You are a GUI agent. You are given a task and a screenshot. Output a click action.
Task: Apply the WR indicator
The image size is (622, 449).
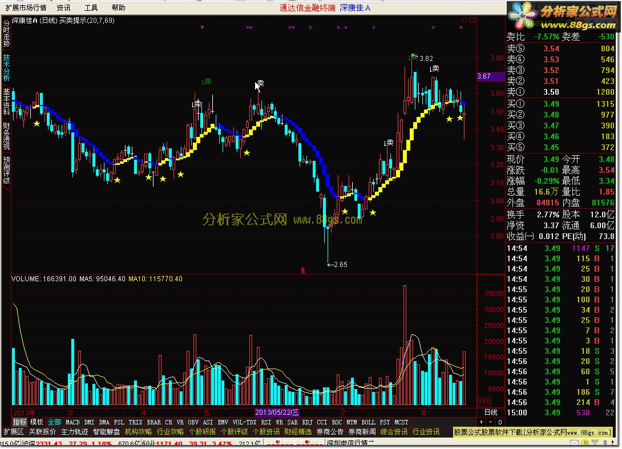coord(279,422)
